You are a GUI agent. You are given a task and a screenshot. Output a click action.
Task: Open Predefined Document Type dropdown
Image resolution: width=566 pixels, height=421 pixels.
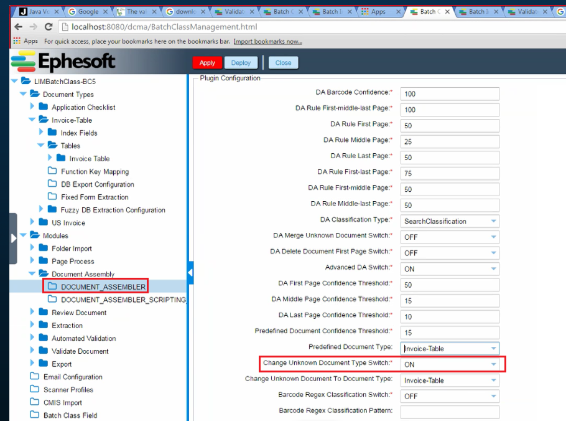point(493,348)
